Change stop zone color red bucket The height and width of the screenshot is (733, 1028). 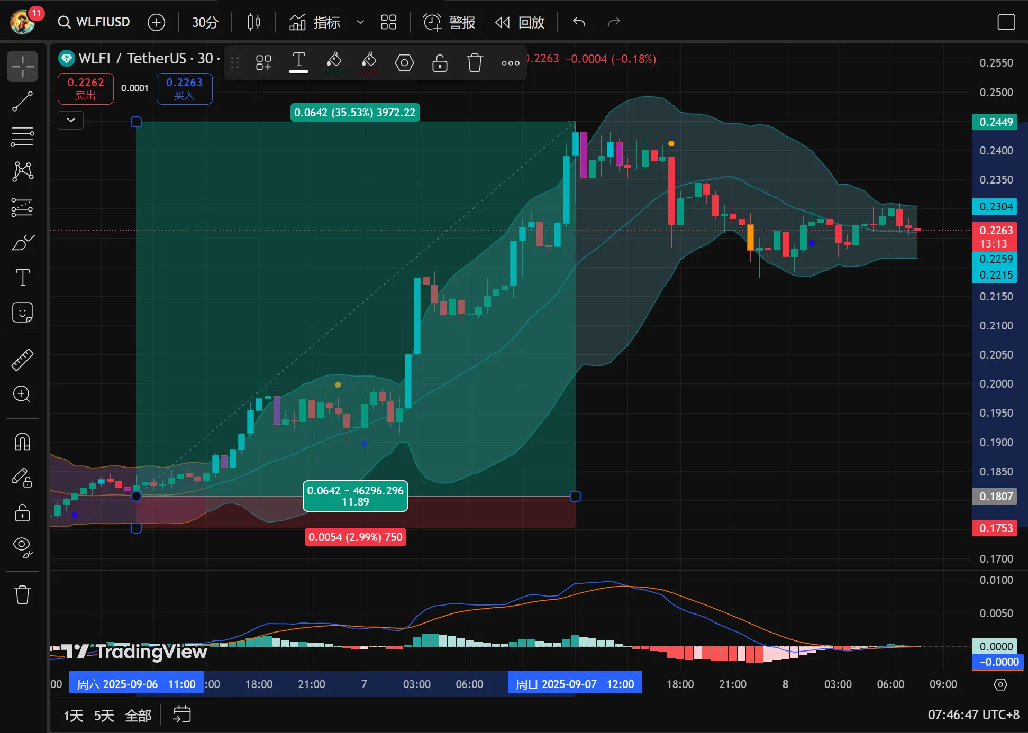[369, 63]
